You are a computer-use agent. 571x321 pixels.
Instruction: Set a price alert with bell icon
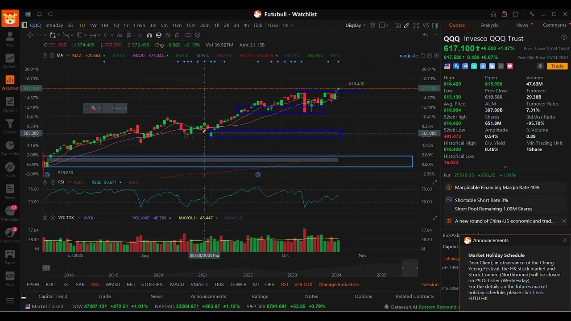[540, 66]
